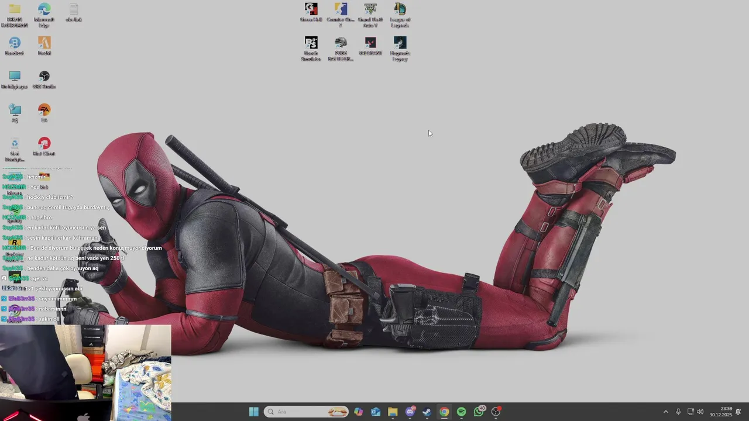This screenshot has height=421, width=749.
Task: Open Steam from the taskbar
Action: (427, 412)
